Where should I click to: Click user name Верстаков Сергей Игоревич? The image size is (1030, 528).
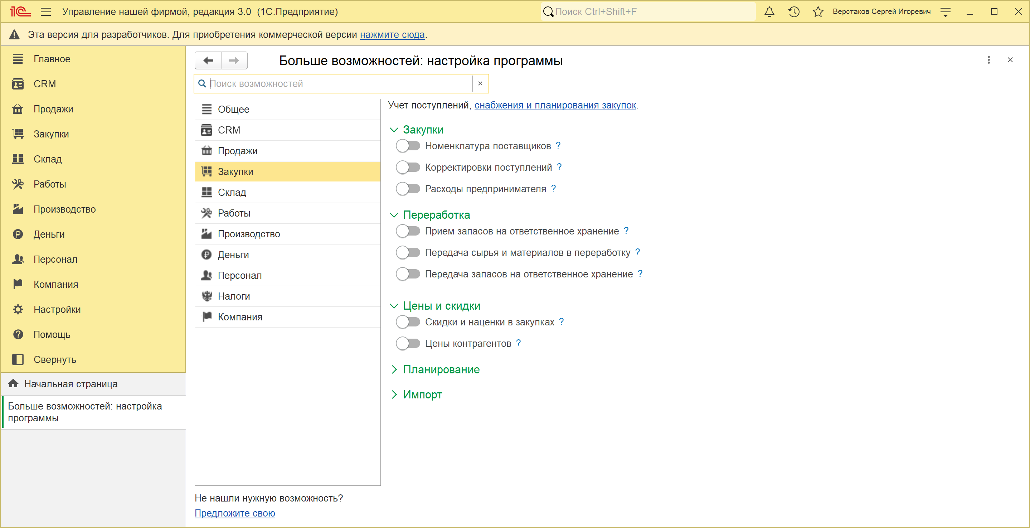click(x=882, y=11)
